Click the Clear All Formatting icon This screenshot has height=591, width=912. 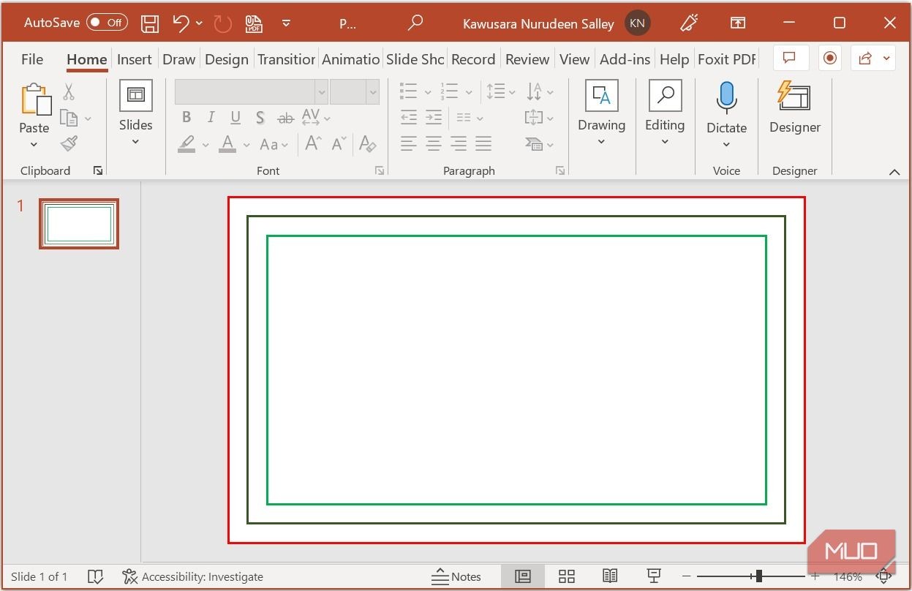coord(368,144)
